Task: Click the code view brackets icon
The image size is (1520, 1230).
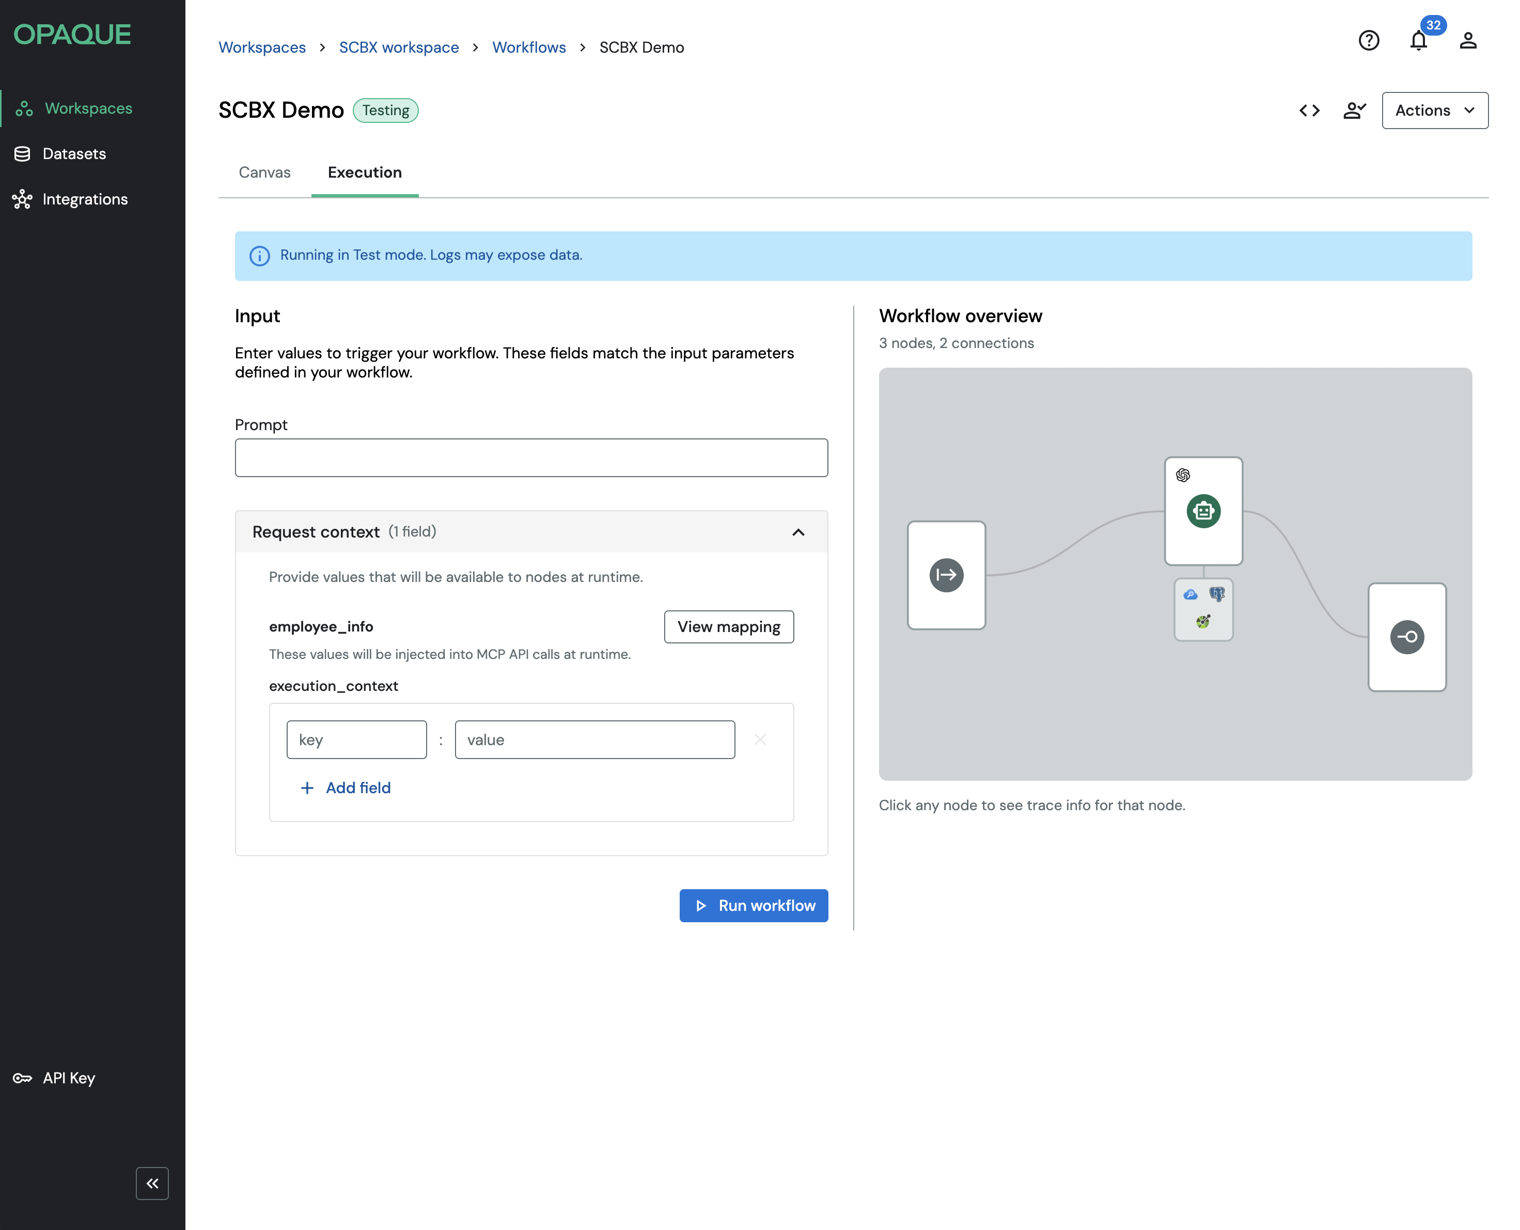Action: (x=1309, y=111)
